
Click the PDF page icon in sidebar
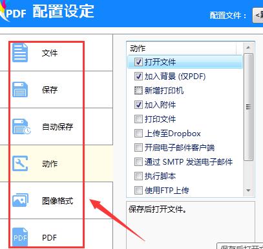20,237
